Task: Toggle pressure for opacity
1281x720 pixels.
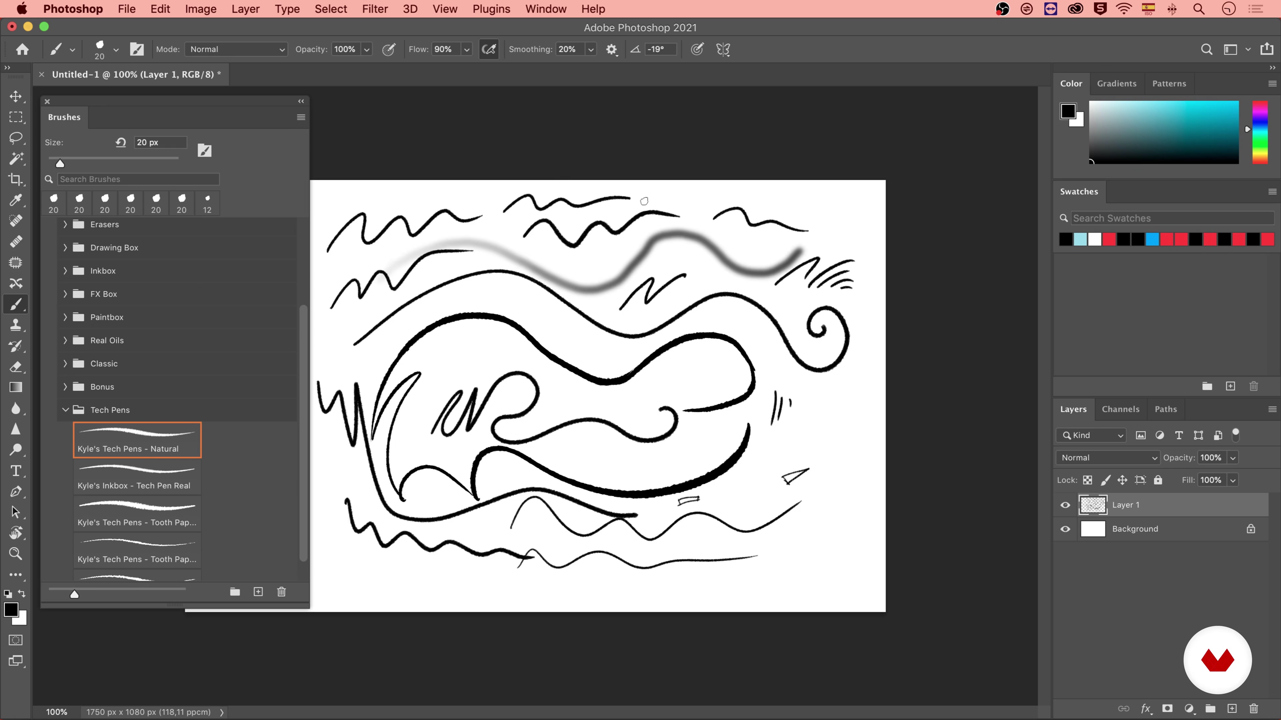Action: (389, 49)
